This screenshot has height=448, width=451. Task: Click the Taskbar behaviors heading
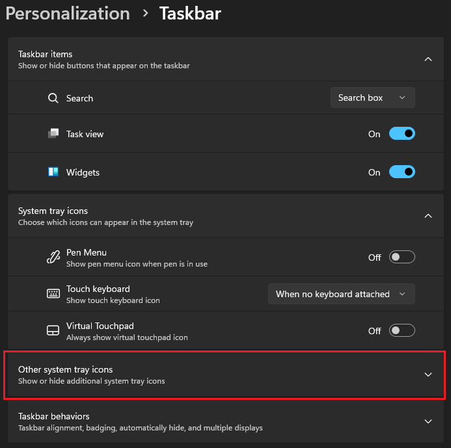[x=54, y=416]
